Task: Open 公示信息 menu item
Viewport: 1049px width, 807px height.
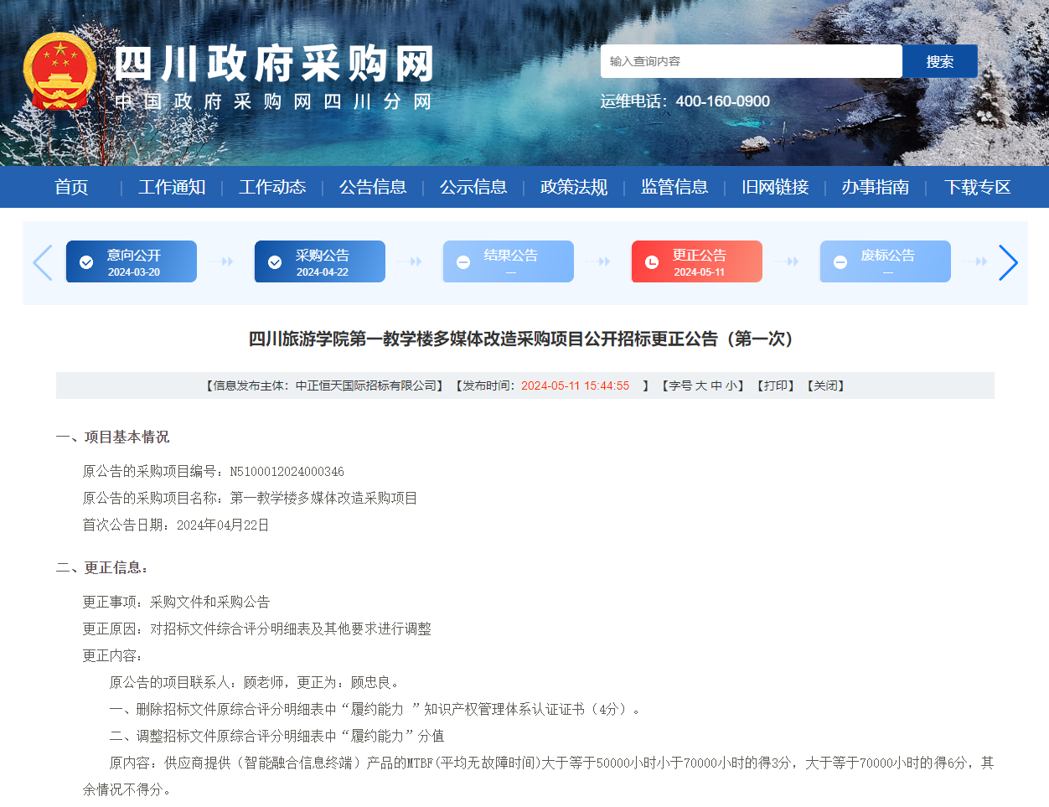Action: [473, 187]
